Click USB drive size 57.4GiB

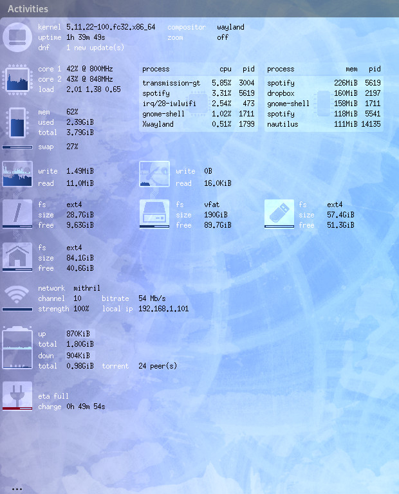point(340,215)
